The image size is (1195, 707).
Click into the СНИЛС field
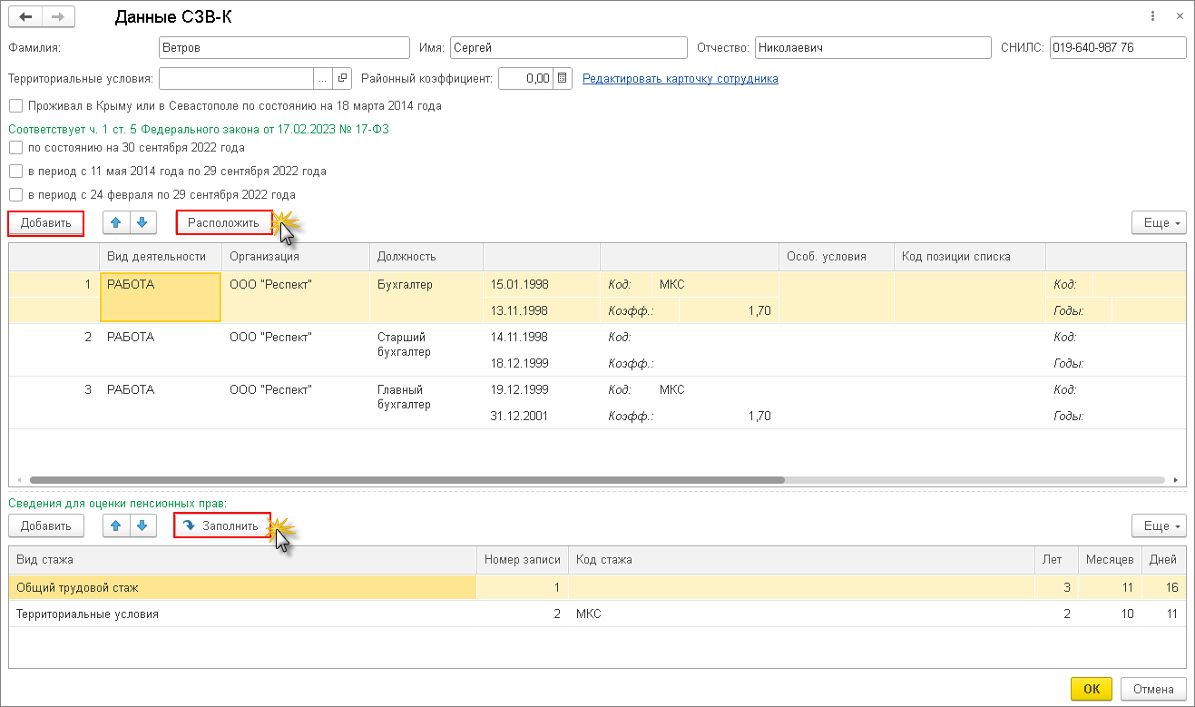(1118, 48)
